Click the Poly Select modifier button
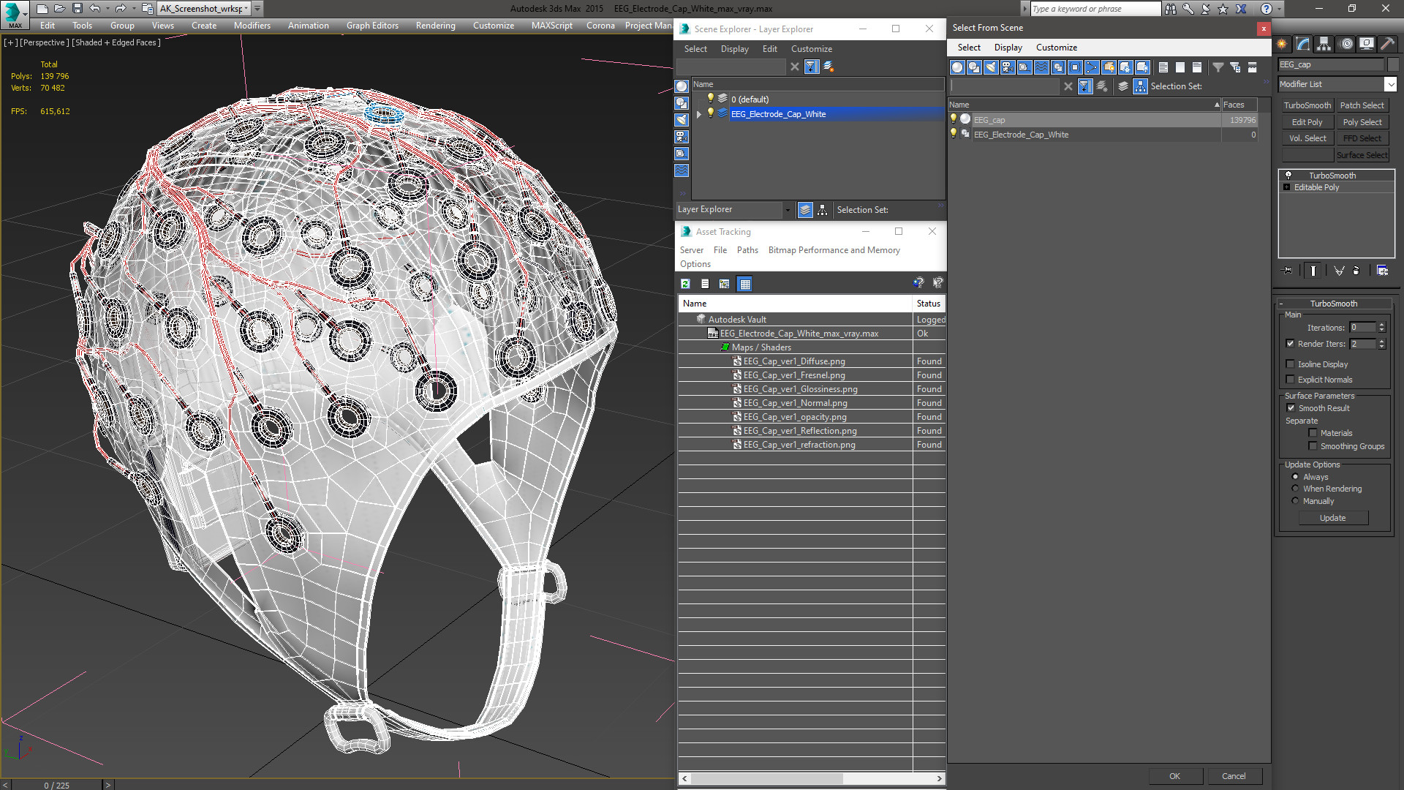The height and width of the screenshot is (790, 1404). tap(1362, 122)
